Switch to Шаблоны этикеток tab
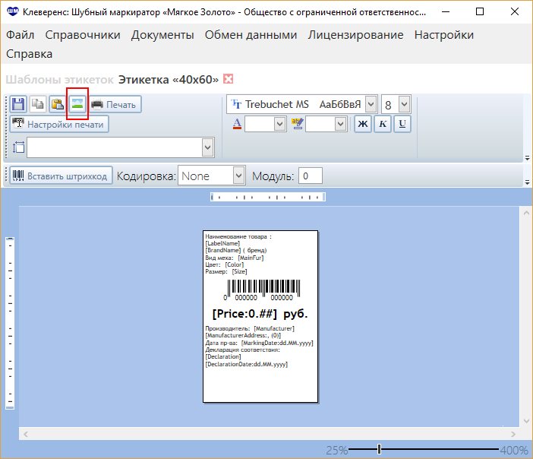Screen dimensions: 533x459 pos(59,79)
